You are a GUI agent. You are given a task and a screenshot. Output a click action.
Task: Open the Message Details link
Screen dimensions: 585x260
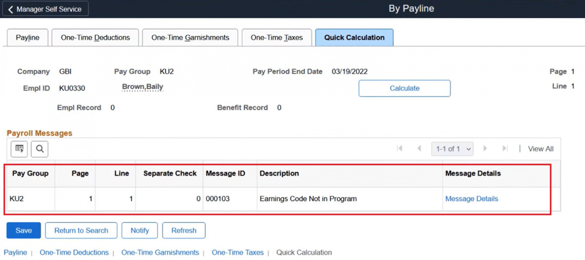tap(472, 199)
